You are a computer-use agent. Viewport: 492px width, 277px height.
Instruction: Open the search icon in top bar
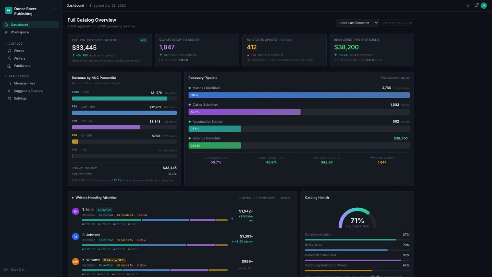click(467, 6)
